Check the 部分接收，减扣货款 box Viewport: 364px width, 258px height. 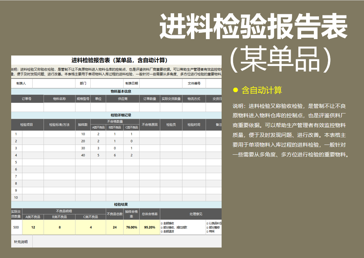[x=162, y=228]
